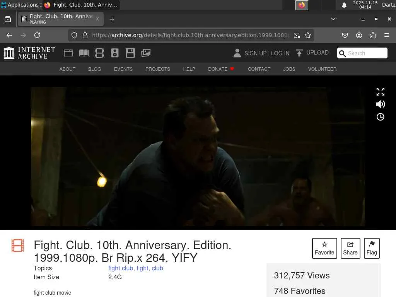Open the Internet Archive home logo
Screen dimensions: 396x297
coord(29,53)
